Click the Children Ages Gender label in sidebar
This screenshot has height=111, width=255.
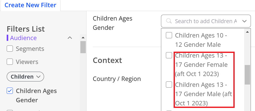(36, 95)
